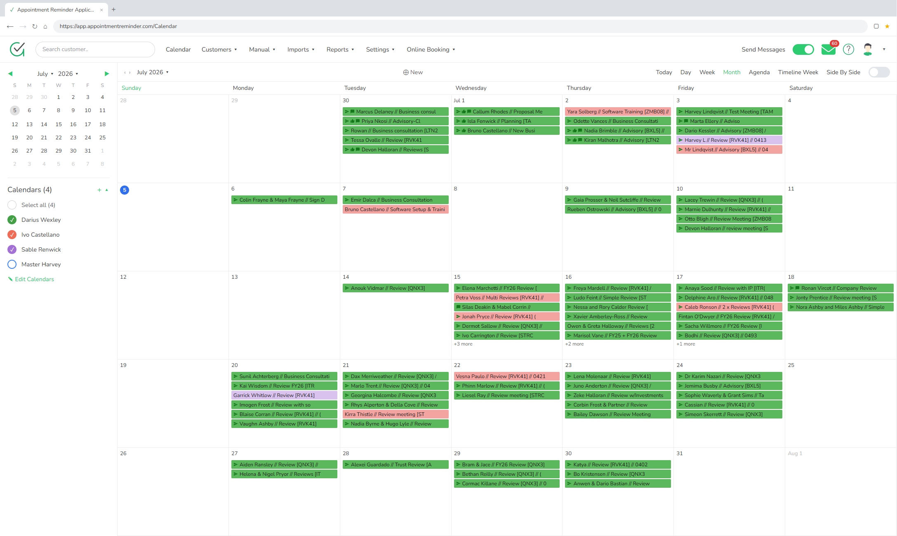Switch to Week view

[707, 73]
